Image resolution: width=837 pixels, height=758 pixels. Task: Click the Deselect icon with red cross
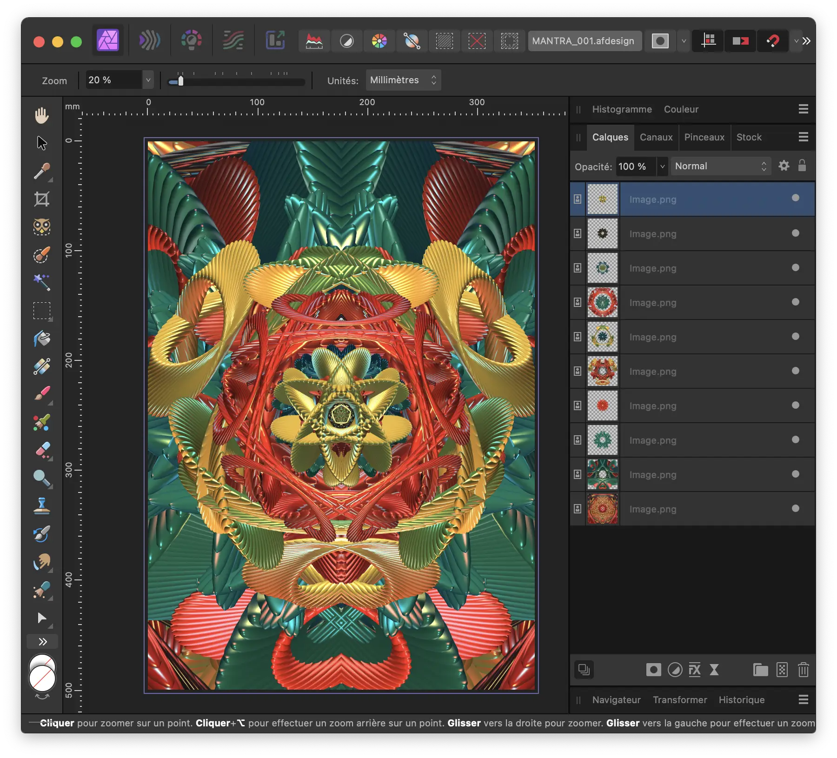(477, 41)
